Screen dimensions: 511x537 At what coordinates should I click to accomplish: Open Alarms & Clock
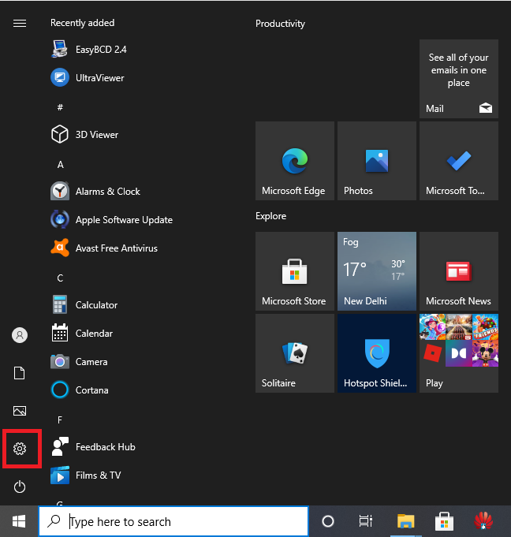pyautogui.click(x=95, y=192)
